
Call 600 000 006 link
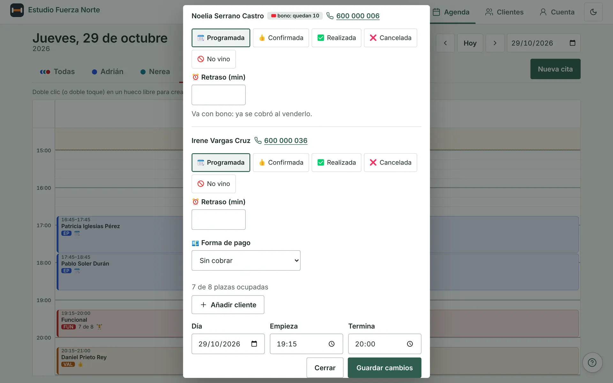tap(358, 16)
